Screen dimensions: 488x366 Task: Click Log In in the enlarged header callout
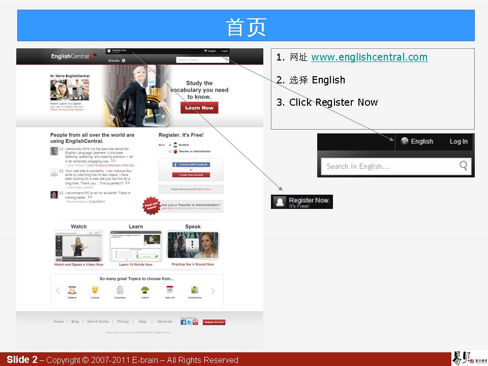coord(459,141)
